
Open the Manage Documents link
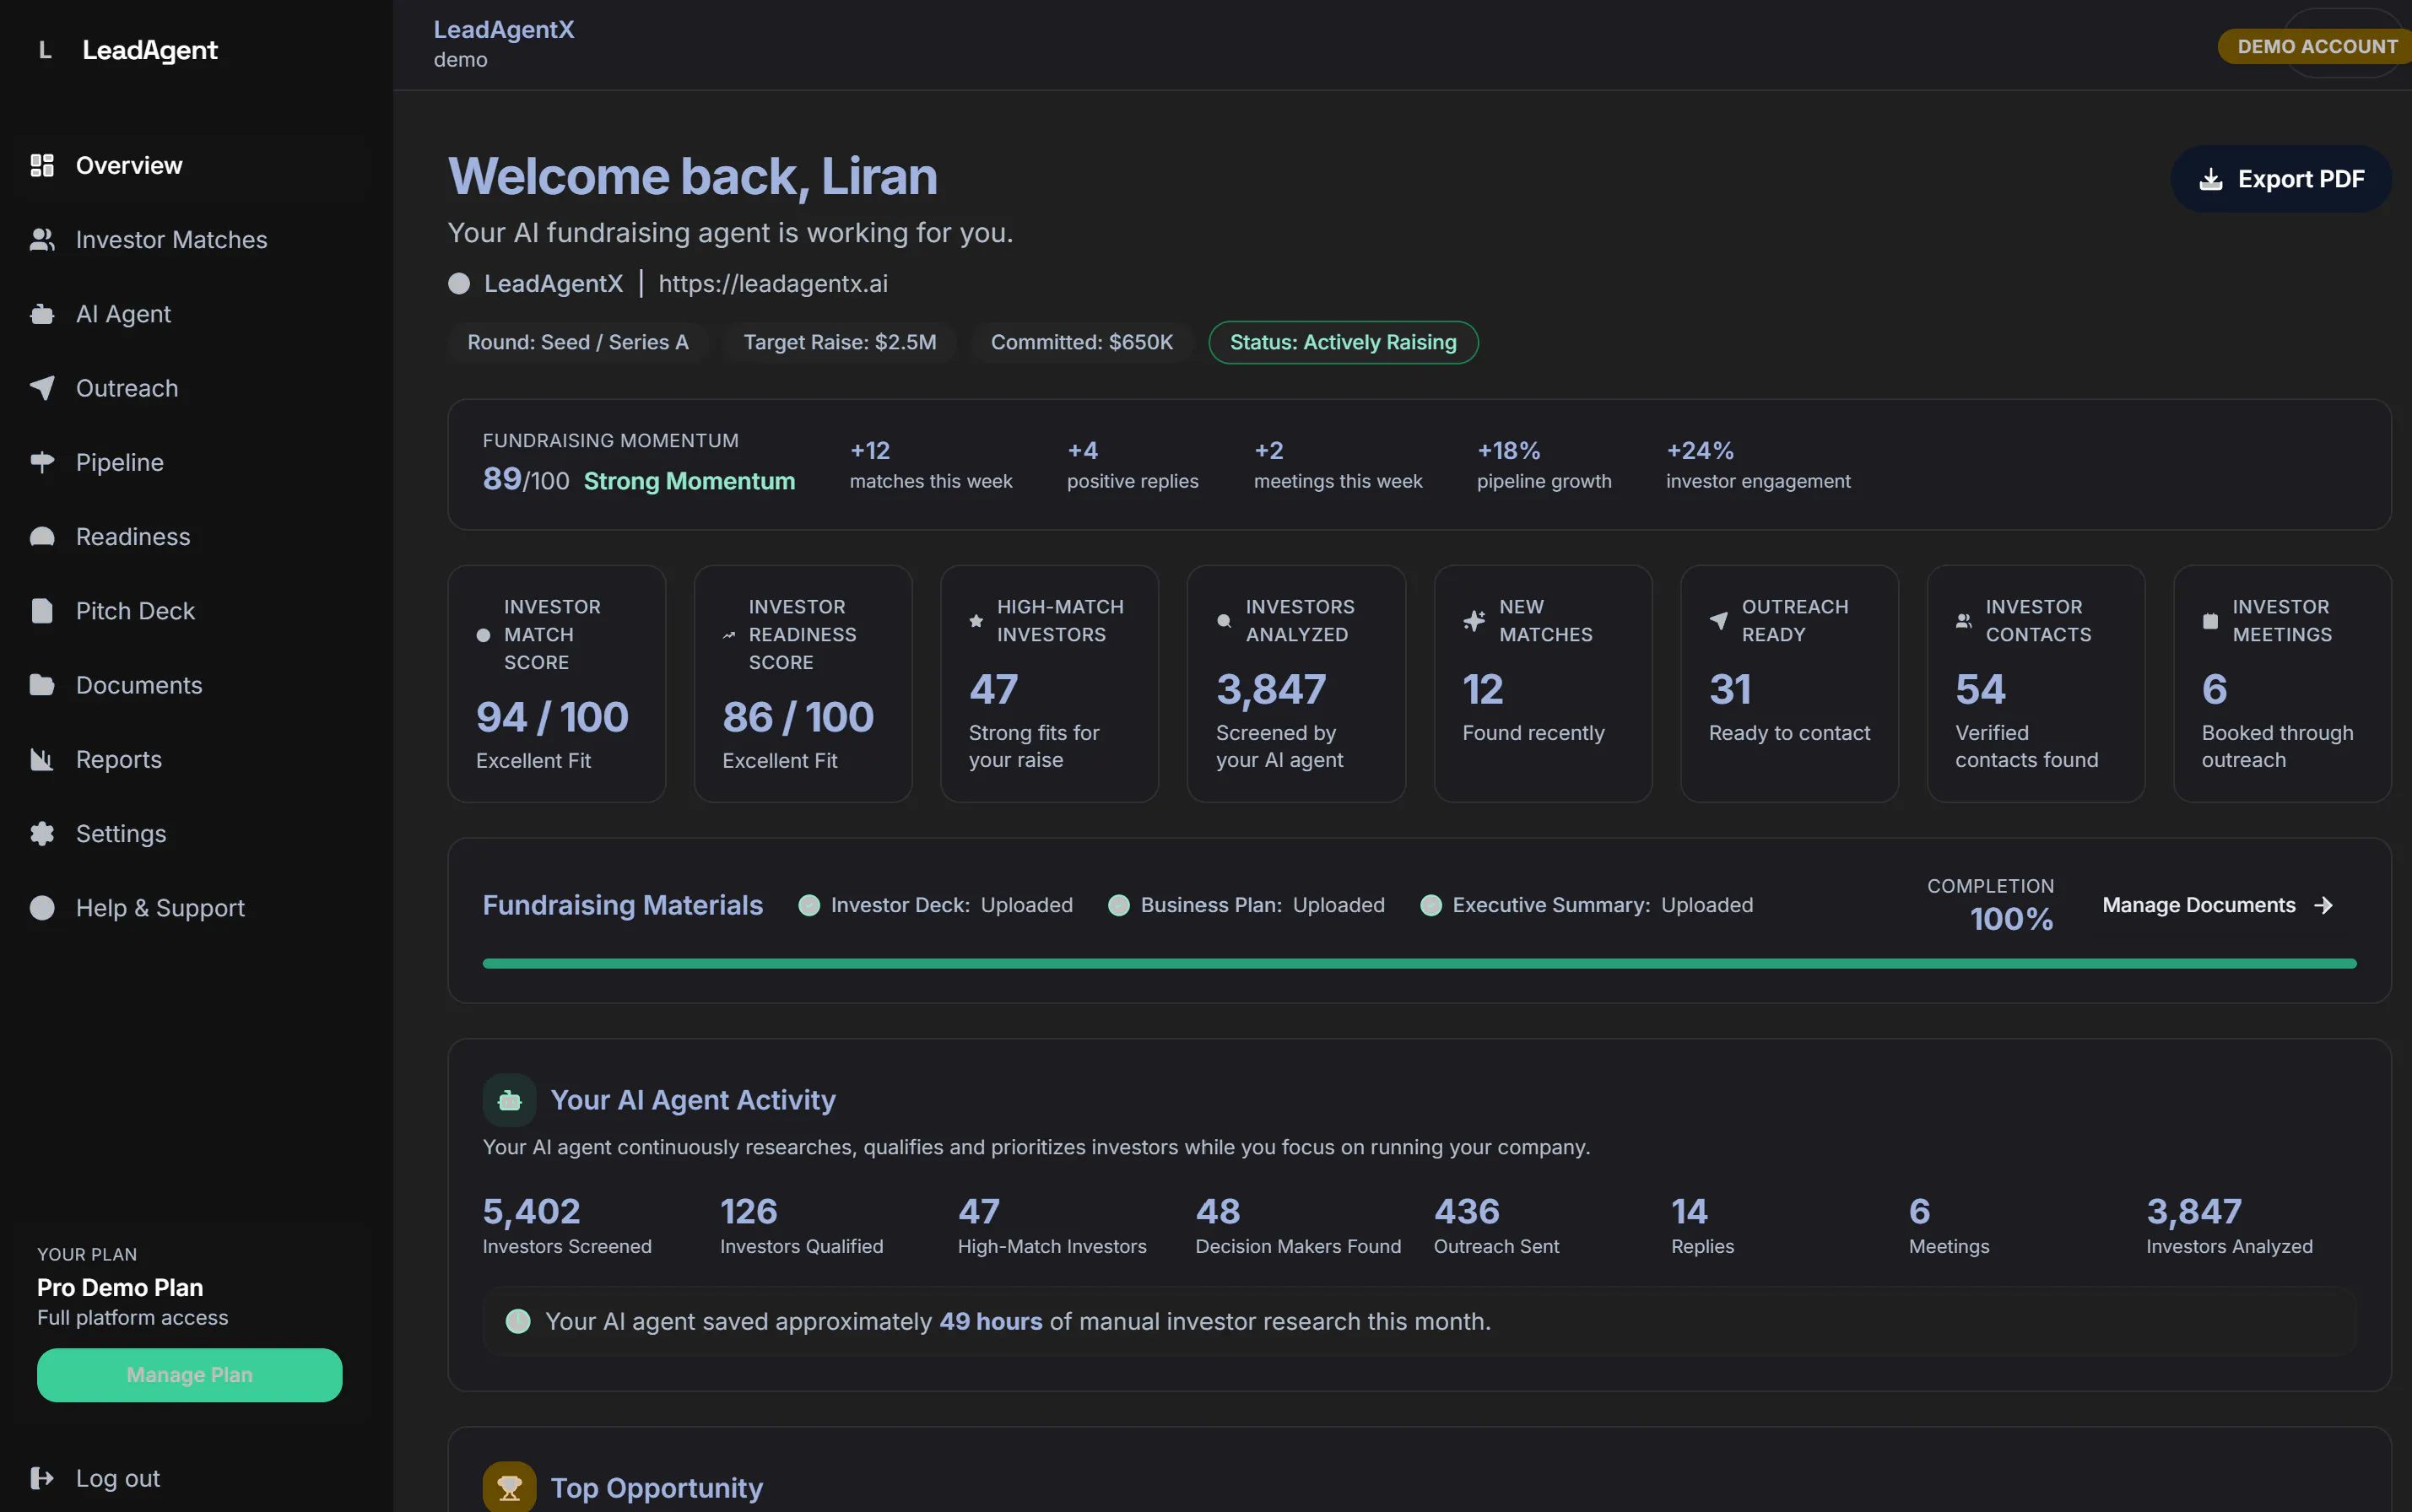(x=2218, y=905)
